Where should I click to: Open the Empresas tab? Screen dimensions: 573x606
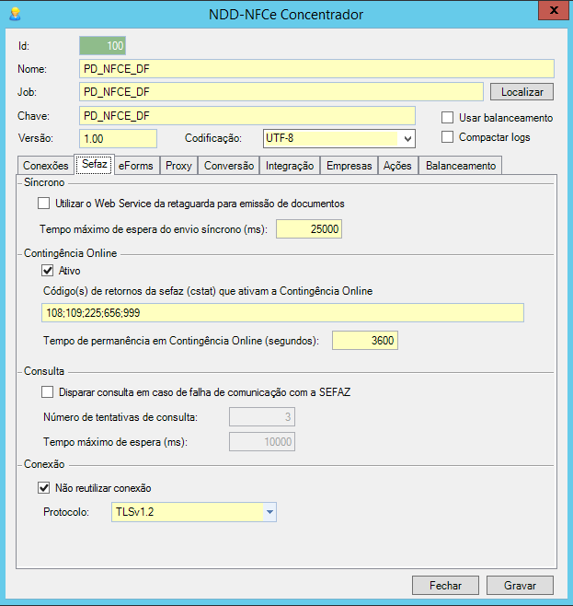(x=350, y=166)
